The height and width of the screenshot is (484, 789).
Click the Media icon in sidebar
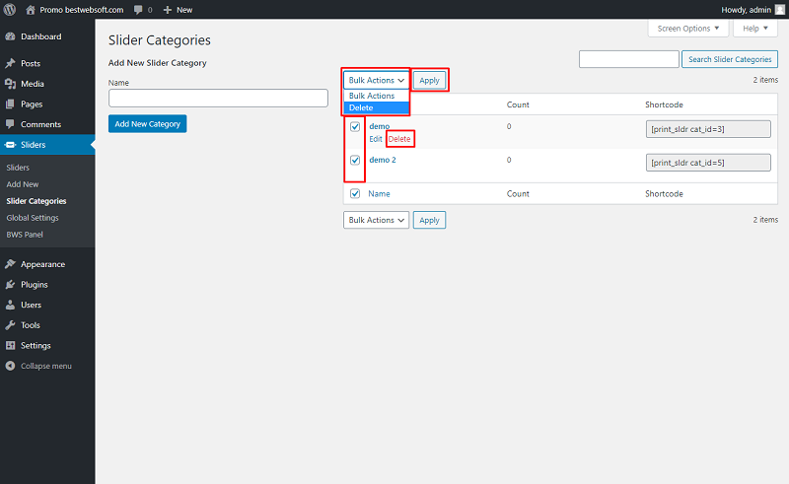click(x=10, y=84)
